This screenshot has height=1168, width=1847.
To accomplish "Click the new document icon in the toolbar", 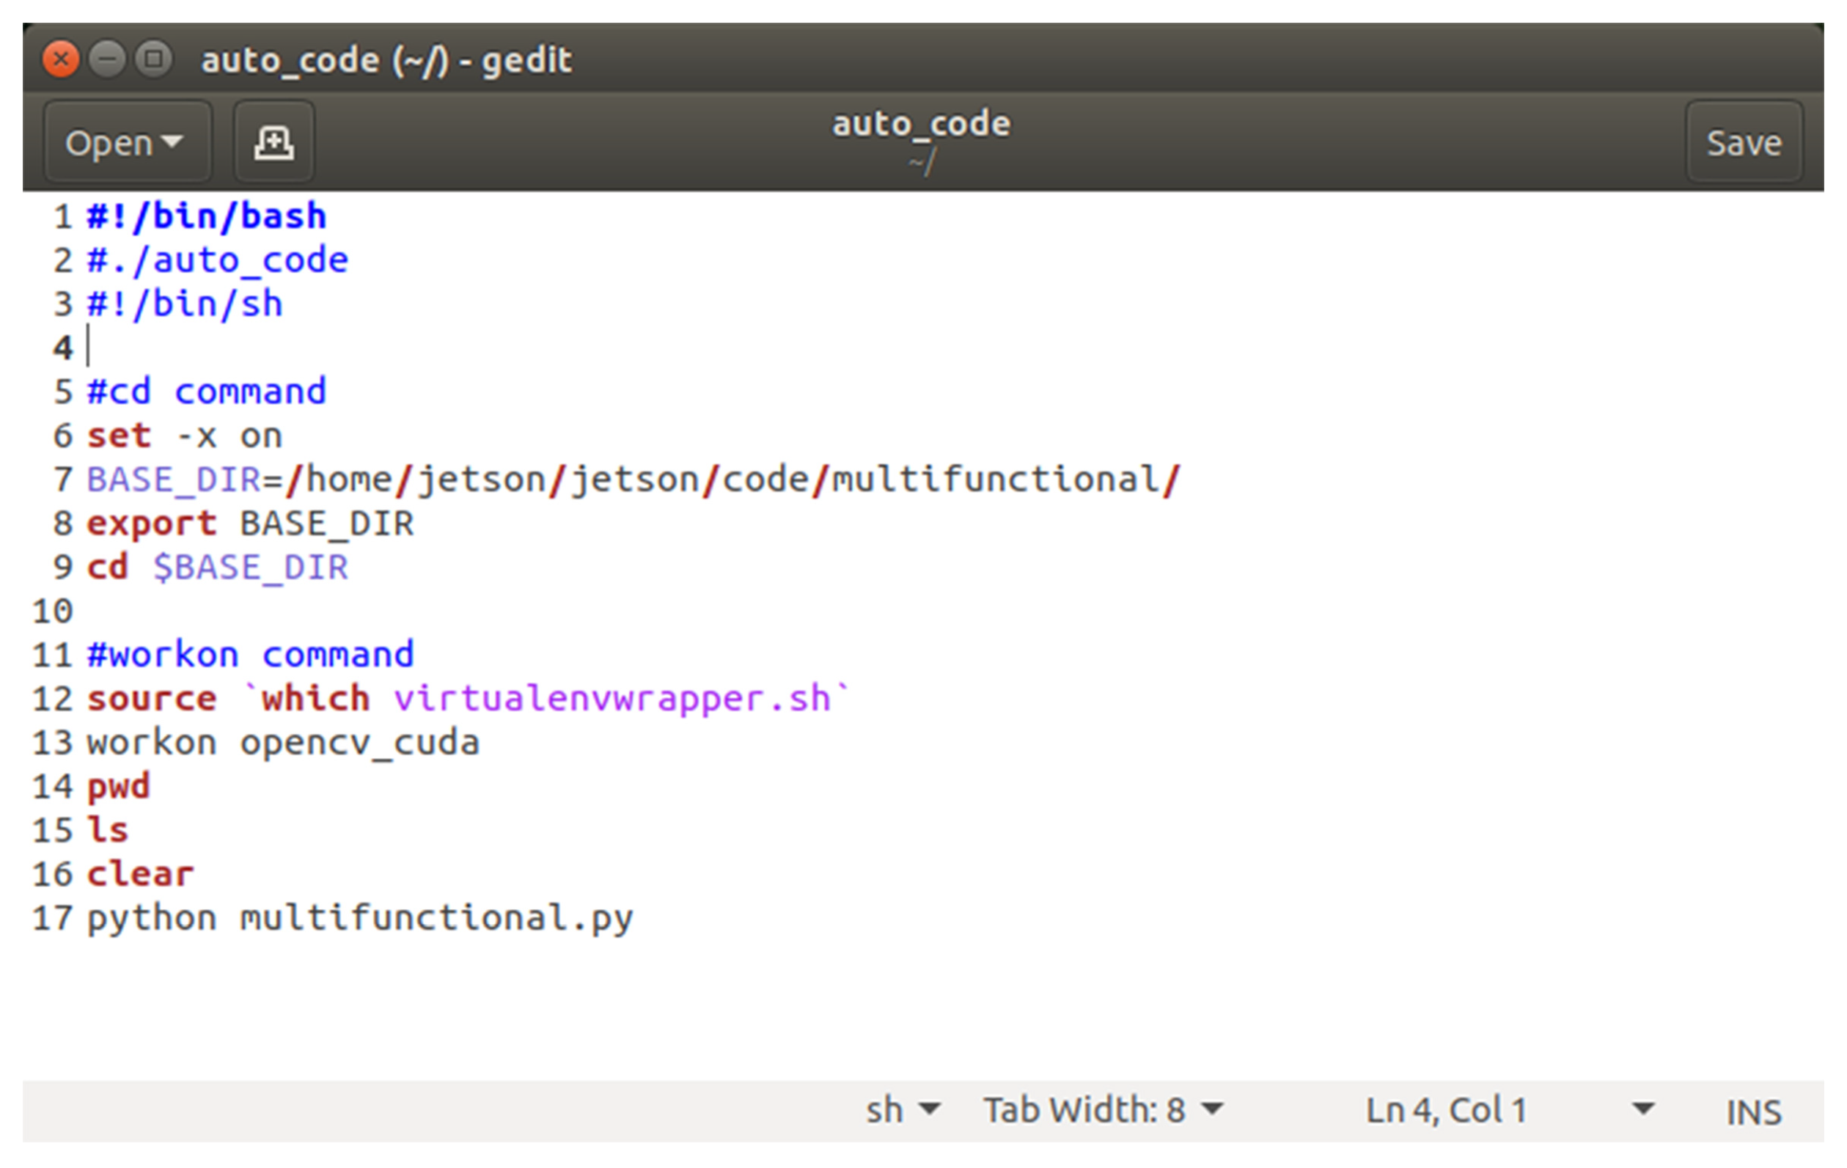I will coord(273,143).
